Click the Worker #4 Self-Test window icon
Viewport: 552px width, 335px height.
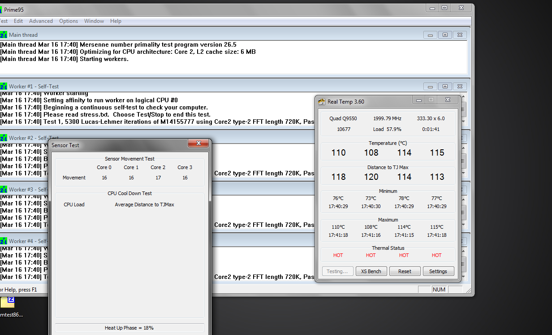(3, 241)
